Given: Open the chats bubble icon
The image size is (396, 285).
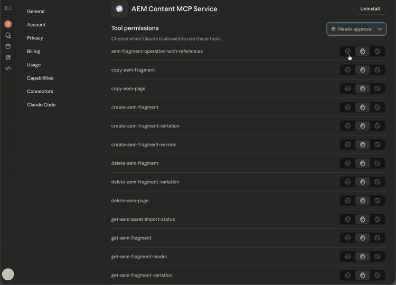Looking at the screenshot, I should click(8, 35).
